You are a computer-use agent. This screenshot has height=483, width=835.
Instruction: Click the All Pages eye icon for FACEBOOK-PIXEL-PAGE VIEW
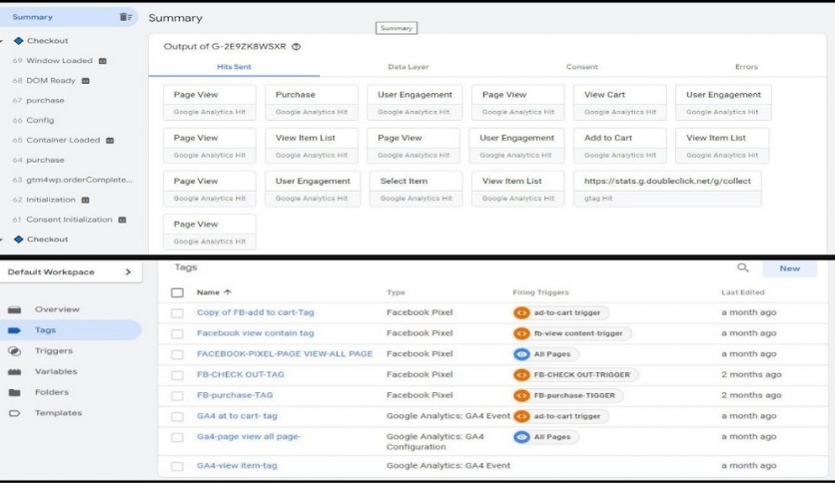pos(521,353)
